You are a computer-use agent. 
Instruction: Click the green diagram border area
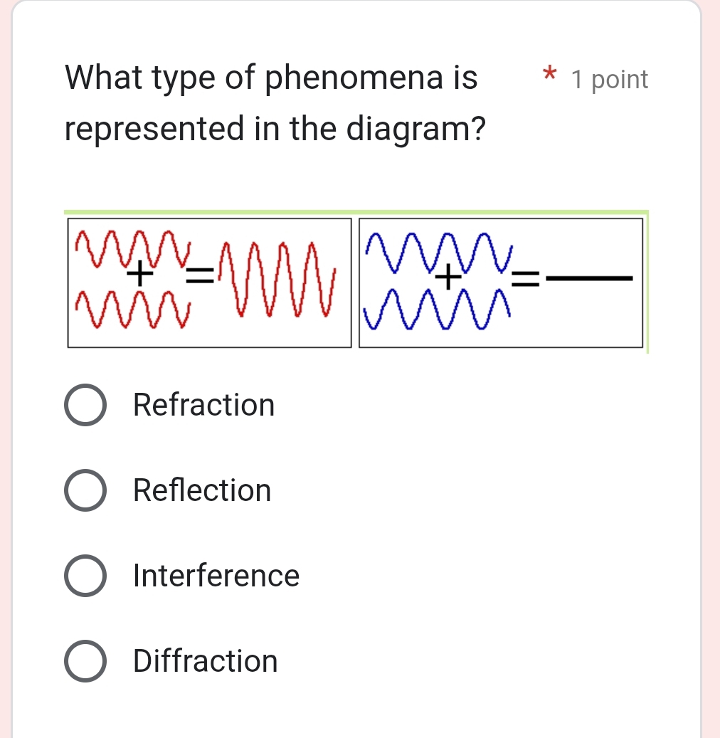pyautogui.click(x=356, y=213)
